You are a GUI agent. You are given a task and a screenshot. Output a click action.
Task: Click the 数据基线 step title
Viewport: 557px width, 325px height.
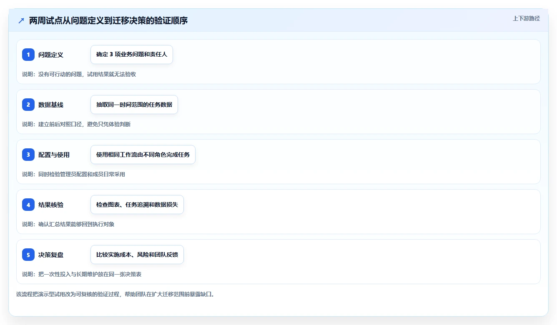(x=51, y=105)
